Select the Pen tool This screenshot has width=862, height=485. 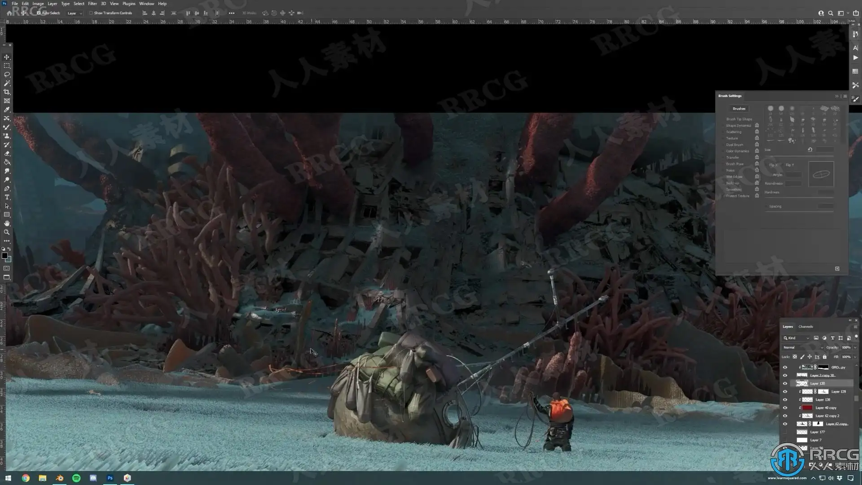pyautogui.click(x=7, y=189)
